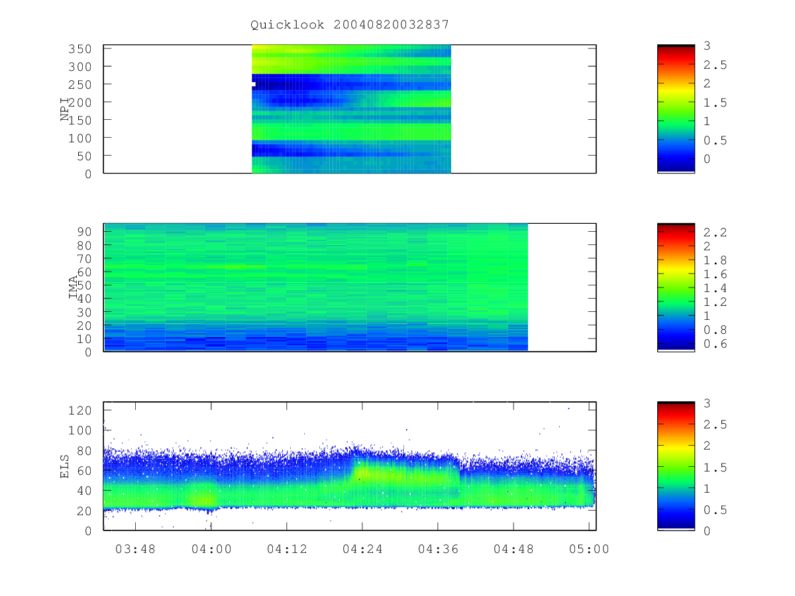Click the NPI panel color bar
Viewport: 795px width, 596px height.
[x=676, y=109]
